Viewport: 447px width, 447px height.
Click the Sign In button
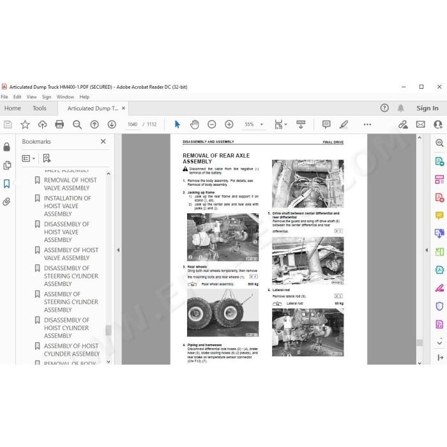tap(427, 109)
